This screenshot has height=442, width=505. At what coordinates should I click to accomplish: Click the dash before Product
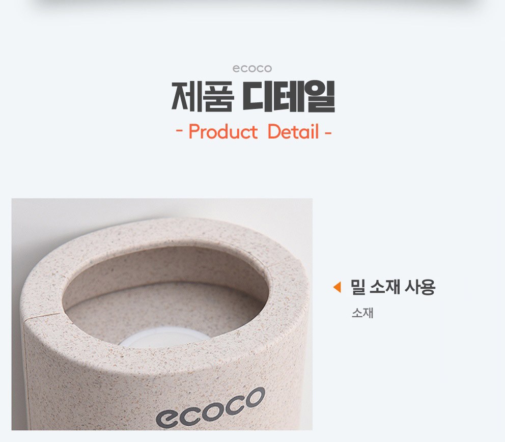click(x=180, y=132)
